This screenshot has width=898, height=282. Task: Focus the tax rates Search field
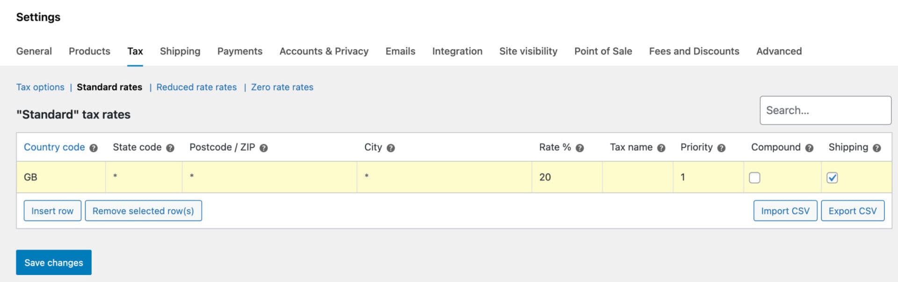coord(826,110)
